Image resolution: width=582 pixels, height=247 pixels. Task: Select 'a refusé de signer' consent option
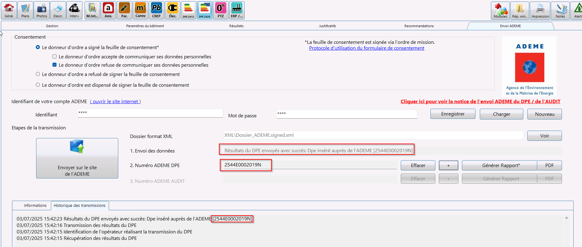[x=38, y=74]
